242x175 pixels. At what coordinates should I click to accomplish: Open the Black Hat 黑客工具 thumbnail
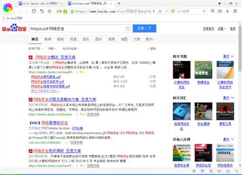[x=225, y=111]
